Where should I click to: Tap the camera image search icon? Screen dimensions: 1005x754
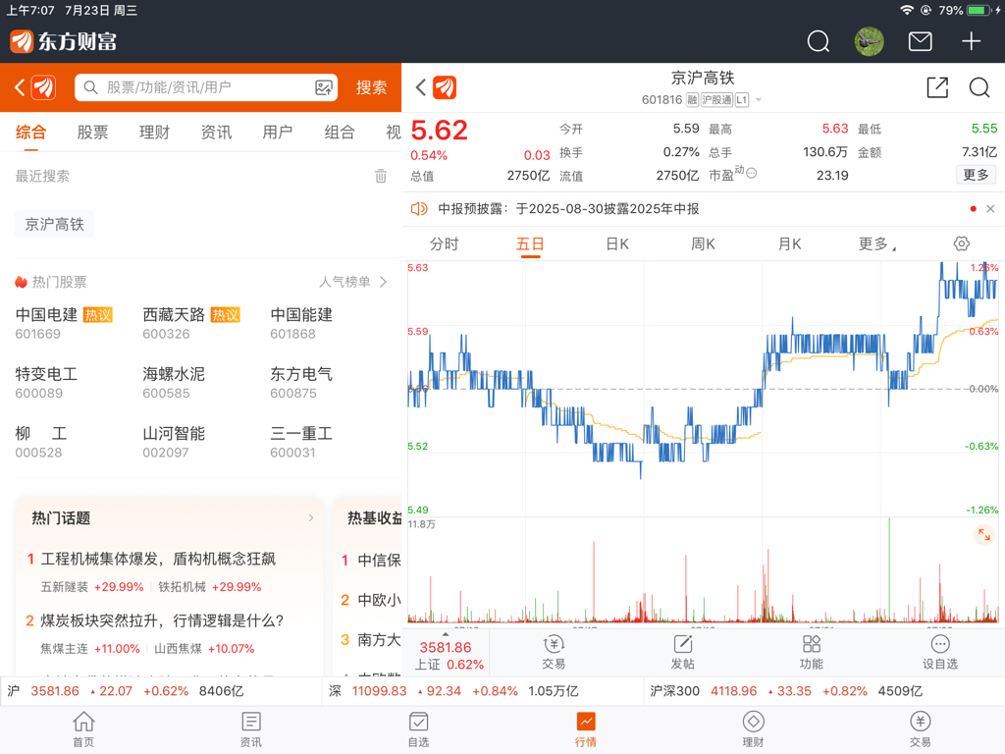(324, 87)
